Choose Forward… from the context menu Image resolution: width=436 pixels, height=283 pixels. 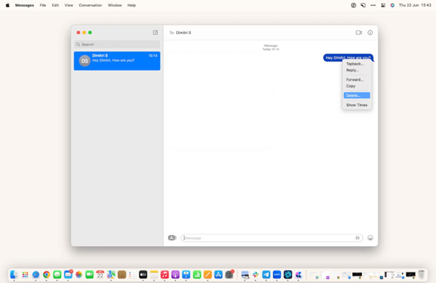click(357, 80)
